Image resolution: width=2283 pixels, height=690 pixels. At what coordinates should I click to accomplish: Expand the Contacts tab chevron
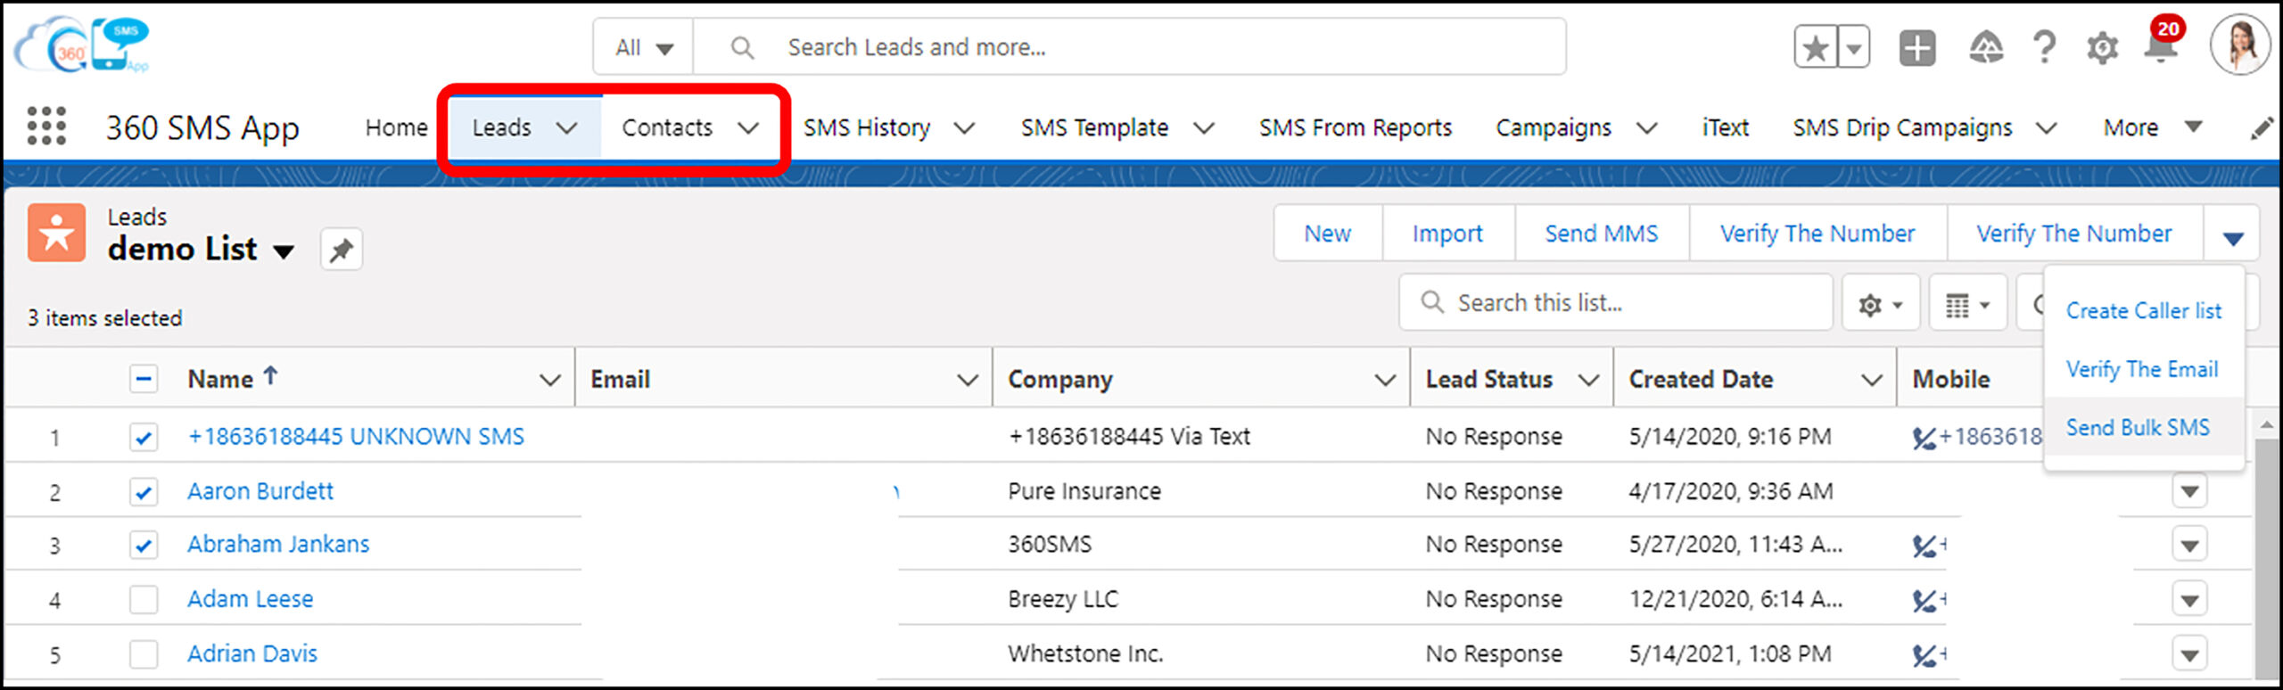pos(748,128)
